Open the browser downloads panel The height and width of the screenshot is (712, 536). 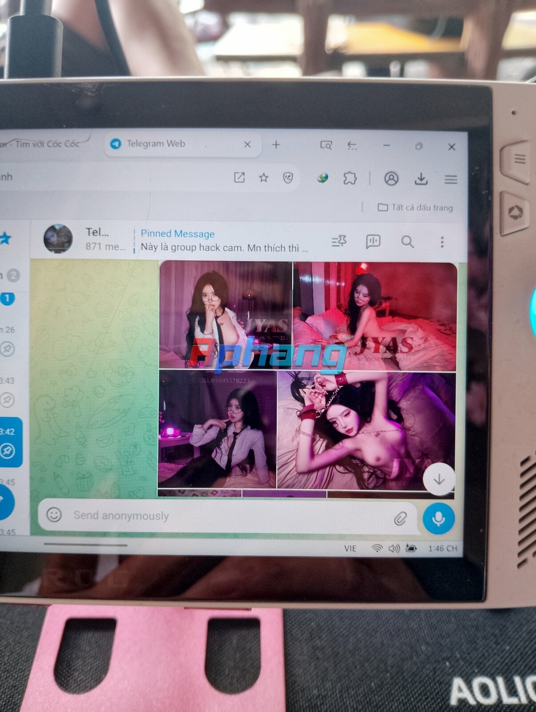pos(421,179)
